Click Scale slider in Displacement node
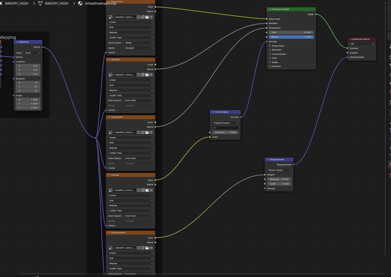 [x=279, y=184]
